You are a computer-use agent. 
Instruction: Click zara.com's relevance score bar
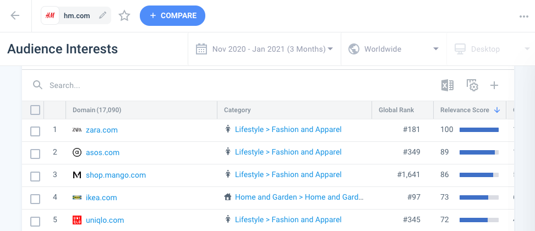pos(479,129)
